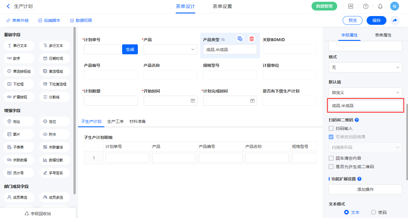Image resolution: width=408 pixels, height=218 pixels.
Task: Open the contacts icon in top bar
Action: click(x=351, y=6)
